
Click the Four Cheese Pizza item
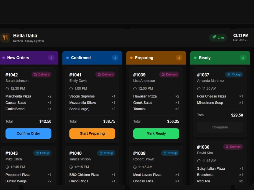212,96
